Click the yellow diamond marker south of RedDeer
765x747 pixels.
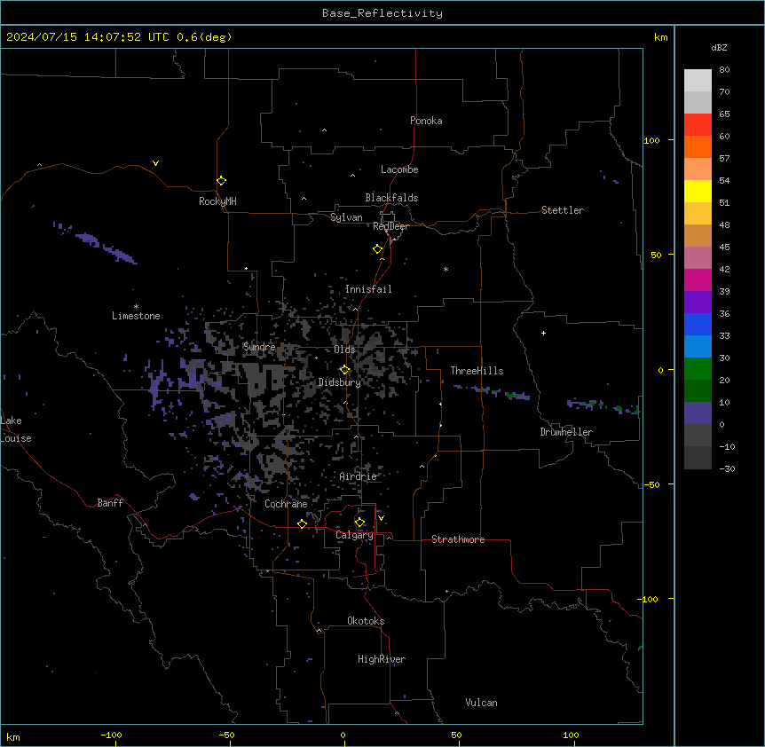[378, 249]
